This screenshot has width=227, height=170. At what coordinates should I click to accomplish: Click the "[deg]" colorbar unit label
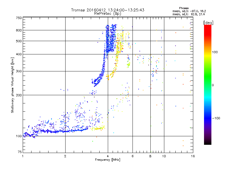(208, 23)
